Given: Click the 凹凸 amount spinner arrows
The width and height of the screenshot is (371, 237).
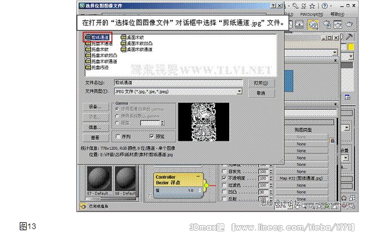Looking at the screenshot, I should click(270, 192).
